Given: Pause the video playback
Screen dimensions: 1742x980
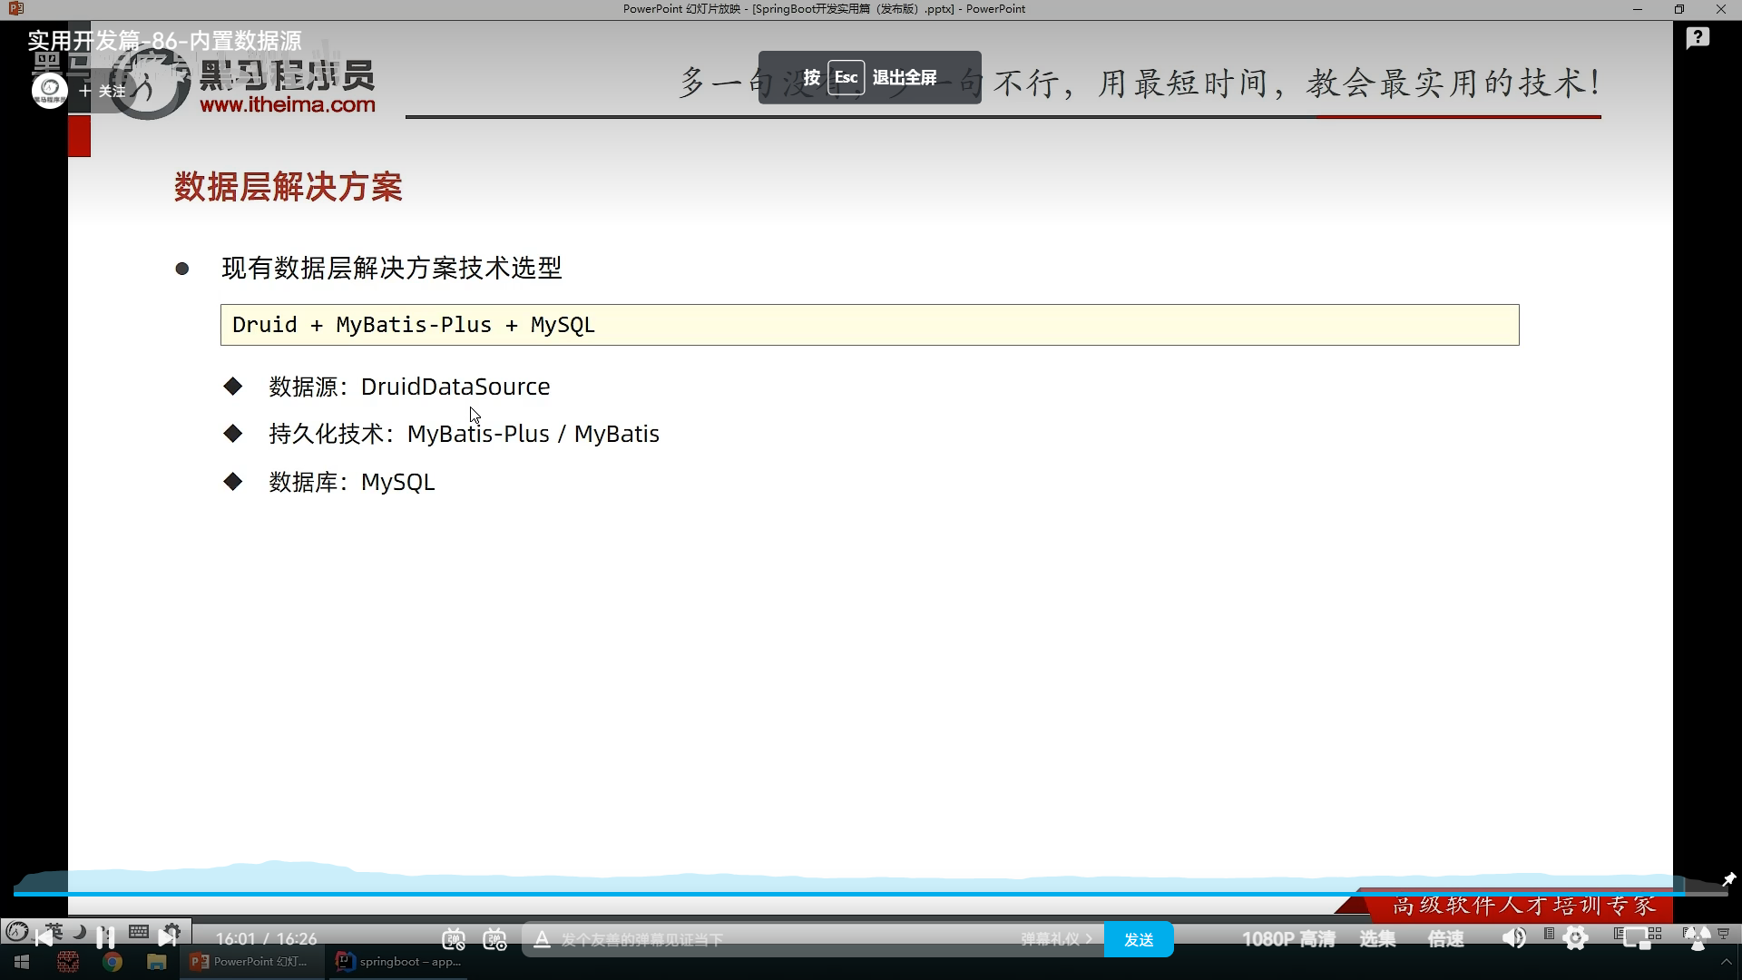Looking at the screenshot, I should click(x=105, y=937).
